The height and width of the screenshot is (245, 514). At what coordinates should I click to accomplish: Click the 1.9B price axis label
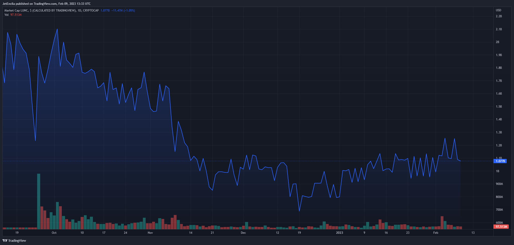499,55
